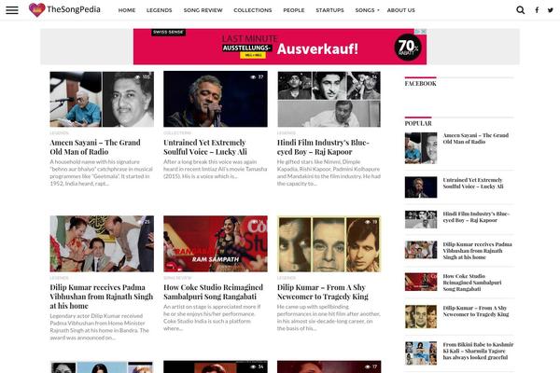Click view-count eye icon on Lucky Ali image
This screenshot has height=373, width=560.
coord(253,76)
